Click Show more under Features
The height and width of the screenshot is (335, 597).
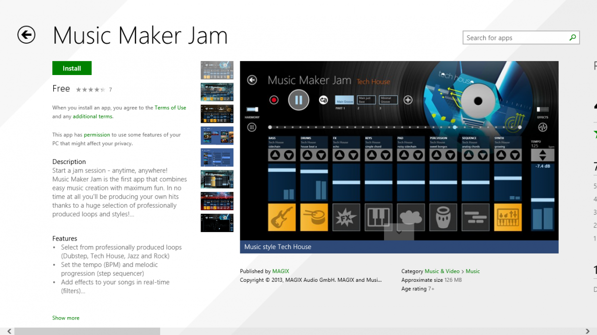[x=66, y=318]
